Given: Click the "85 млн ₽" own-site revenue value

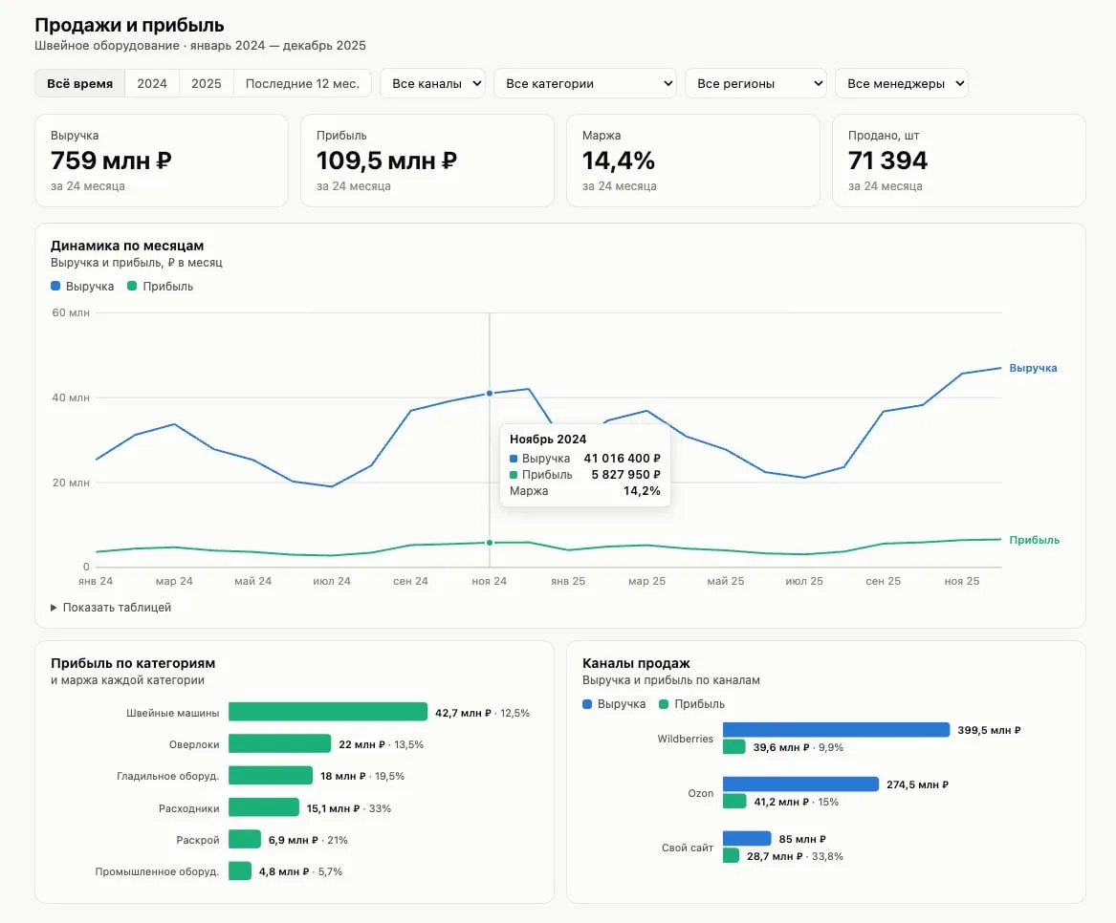Looking at the screenshot, I should (802, 839).
